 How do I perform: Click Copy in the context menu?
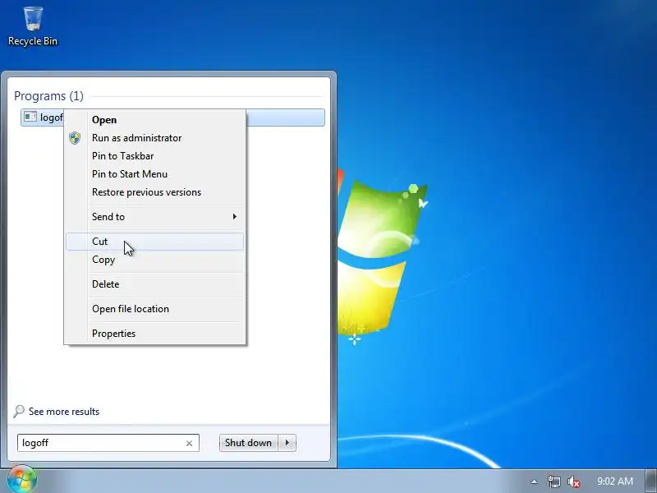155,260
